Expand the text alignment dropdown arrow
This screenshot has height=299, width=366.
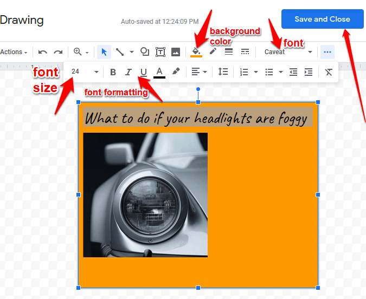click(205, 72)
